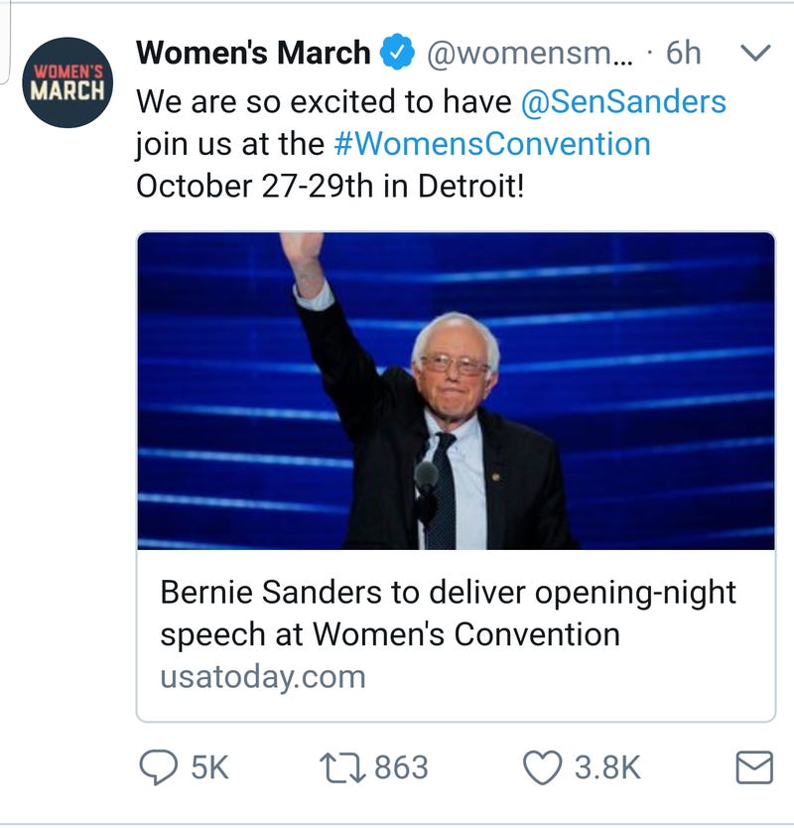View the 5K replies count
The height and width of the screenshot is (828, 794).
(x=209, y=767)
